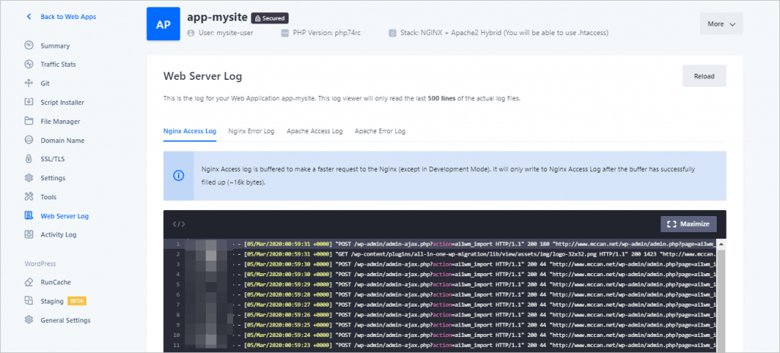Click the PHP Version icon
The height and width of the screenshot is (353, 780).
[285, 33]
